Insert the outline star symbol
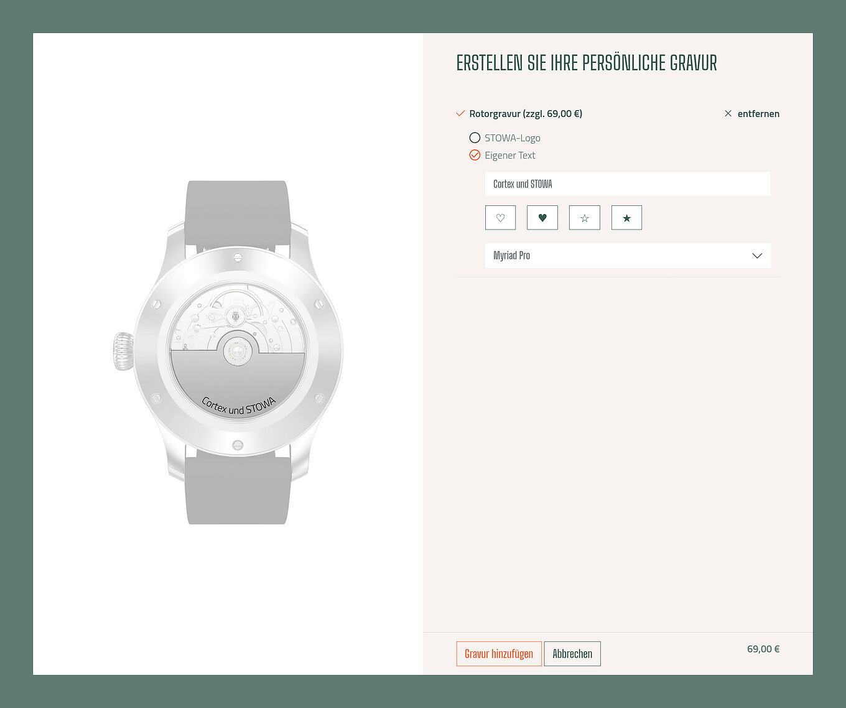846x708 pixels. [585, 218]
